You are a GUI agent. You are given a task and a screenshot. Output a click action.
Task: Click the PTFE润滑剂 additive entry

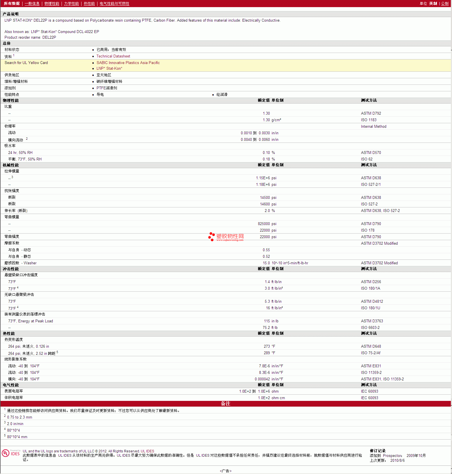[107, 88]
